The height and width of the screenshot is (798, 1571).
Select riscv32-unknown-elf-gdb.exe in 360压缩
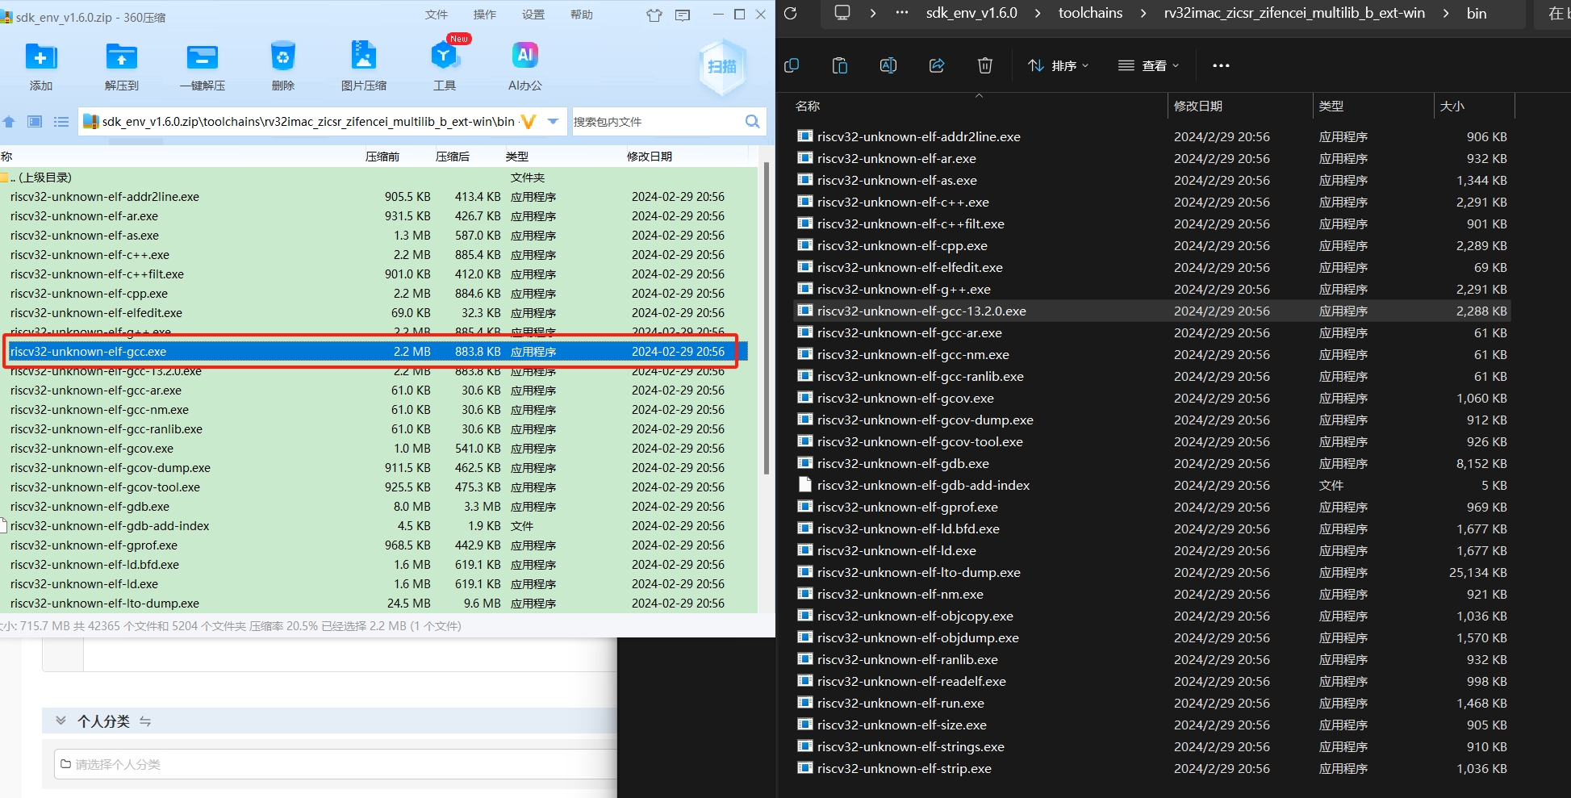click(x=378, y=507)
